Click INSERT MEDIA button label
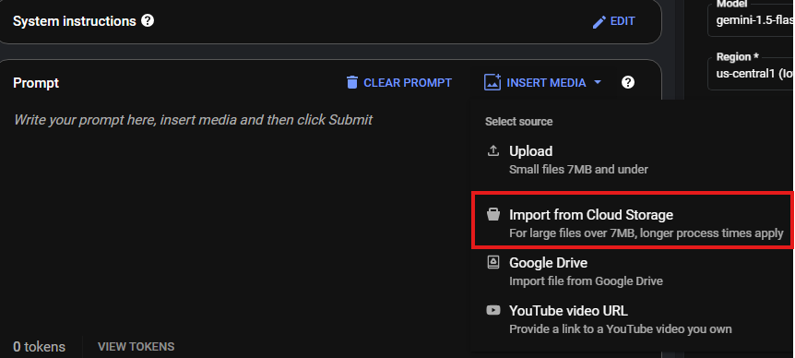This screenshot has height=358, width=795. 546,83
